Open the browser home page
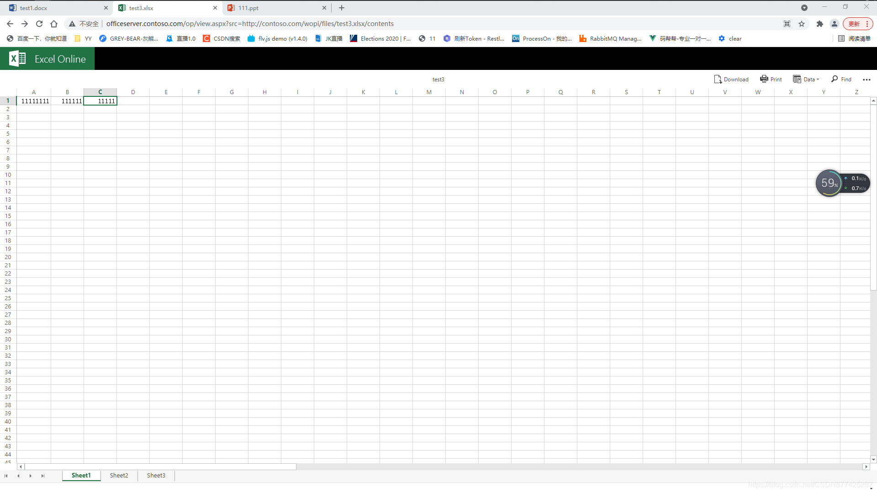877x493 pixels. point(54,24)
